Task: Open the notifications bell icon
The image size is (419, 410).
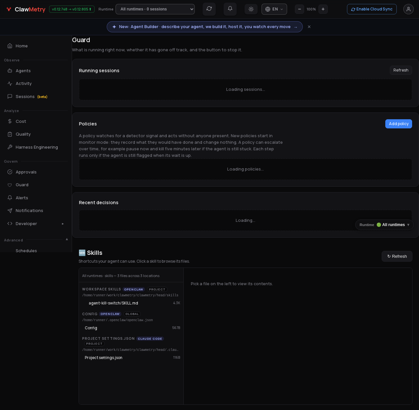Action: pyautogui.click(x=230, y=9)
